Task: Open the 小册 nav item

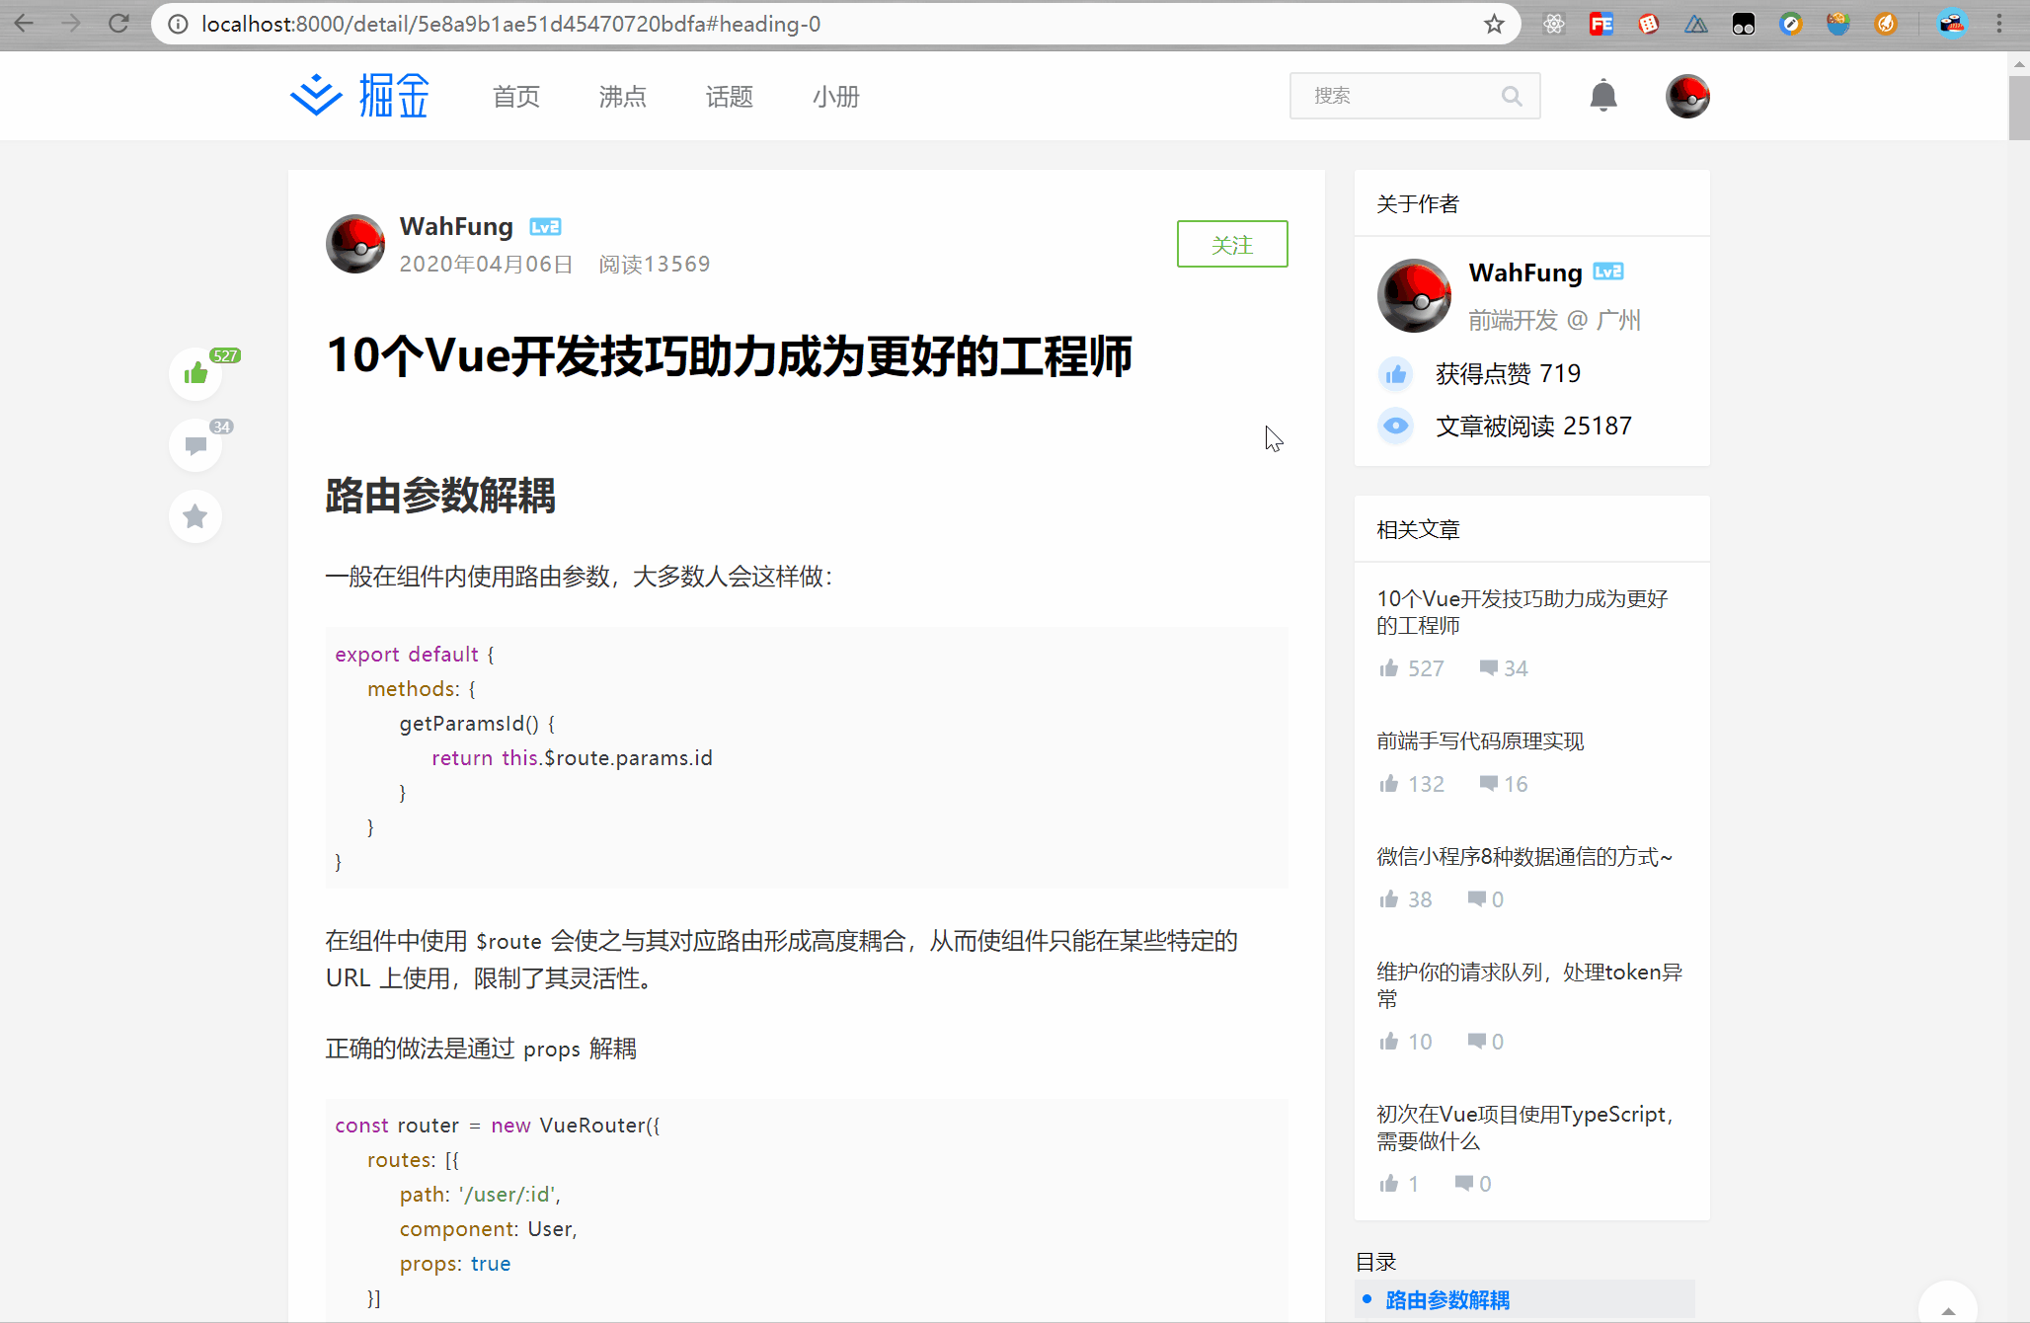Action: tap(836, 97)
